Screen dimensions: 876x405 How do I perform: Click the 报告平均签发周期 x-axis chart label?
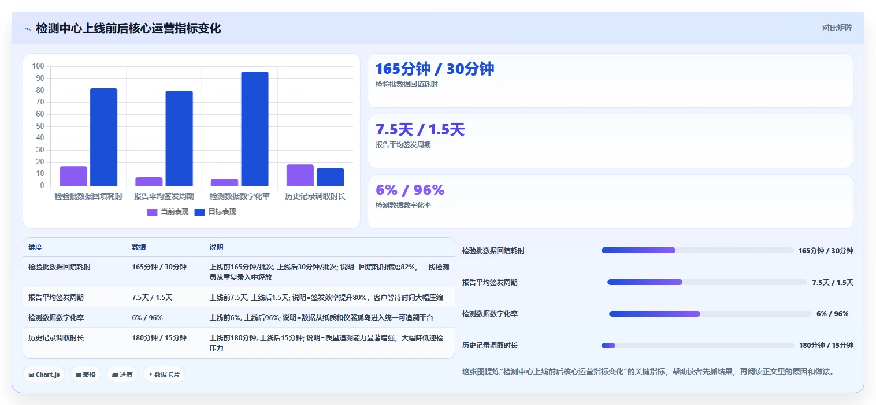coord(164,196)
